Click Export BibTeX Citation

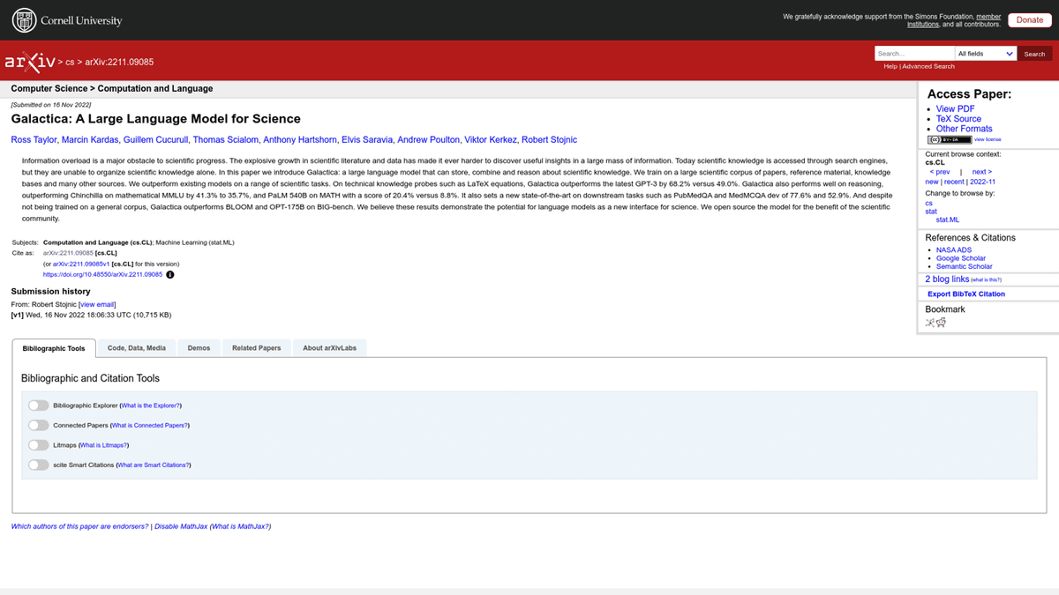pyautogui.click(x=966, y=294)
